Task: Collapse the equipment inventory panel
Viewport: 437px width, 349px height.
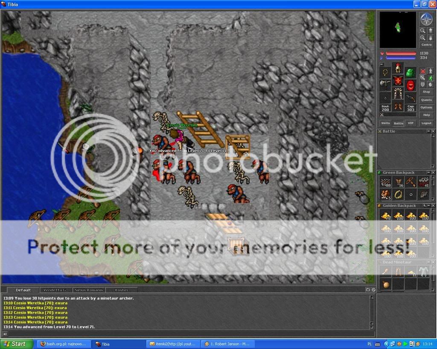Action: (382, 64)
